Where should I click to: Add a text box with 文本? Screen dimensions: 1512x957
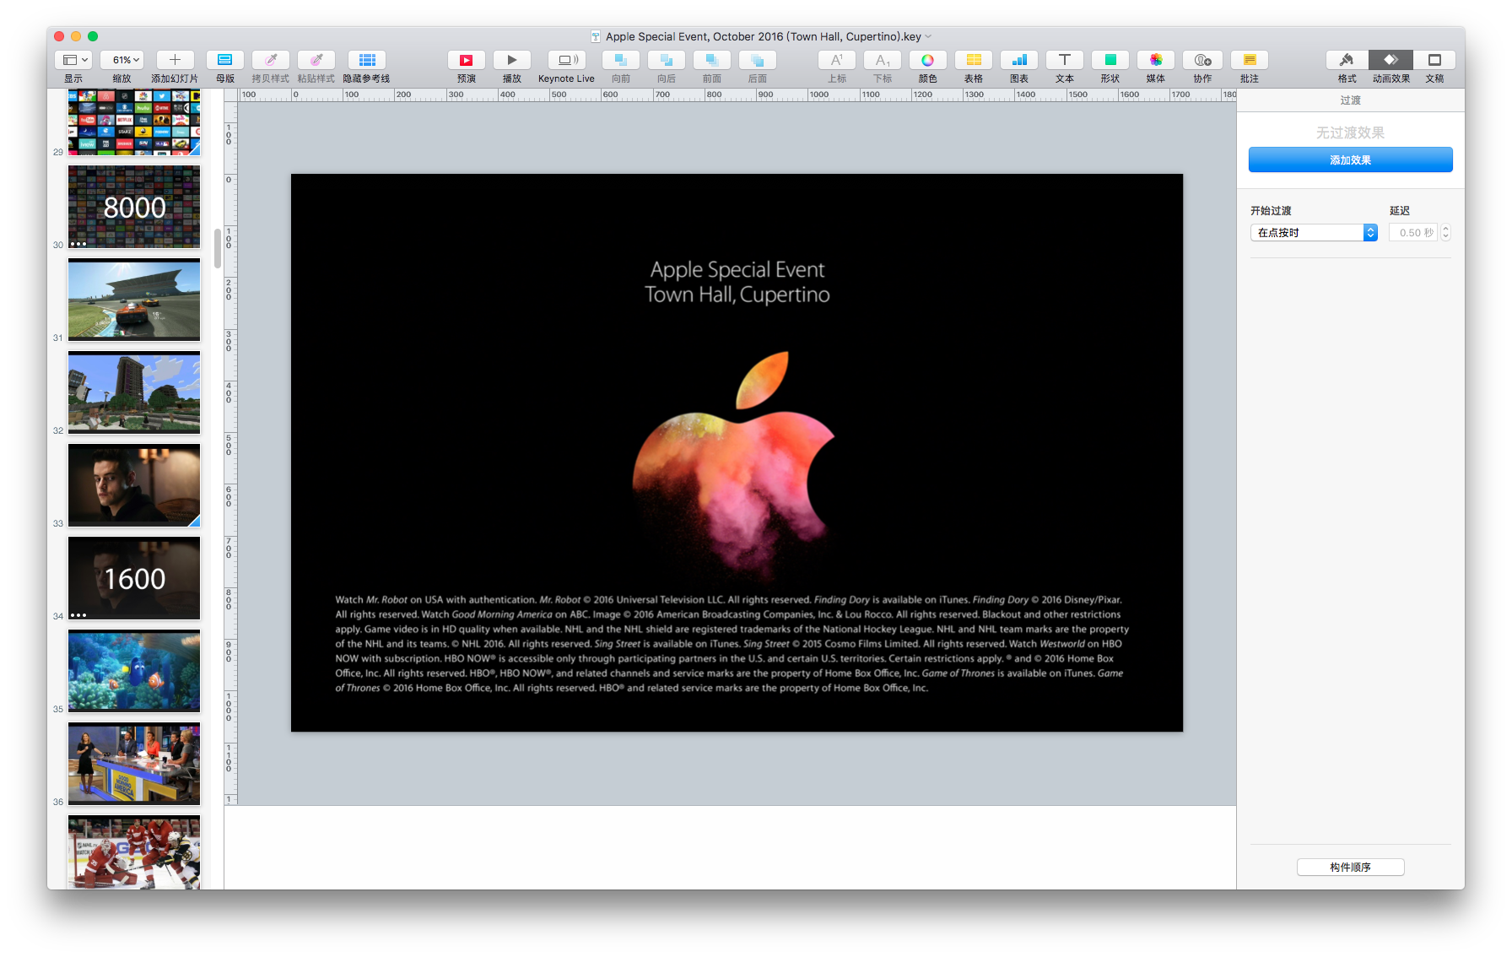click(x=1065, y=60)
